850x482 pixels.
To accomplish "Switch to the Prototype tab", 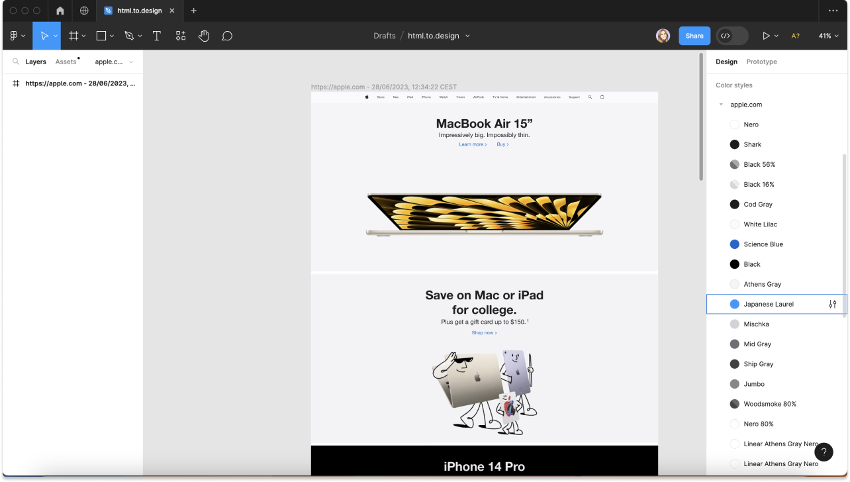I will (761, 62).
